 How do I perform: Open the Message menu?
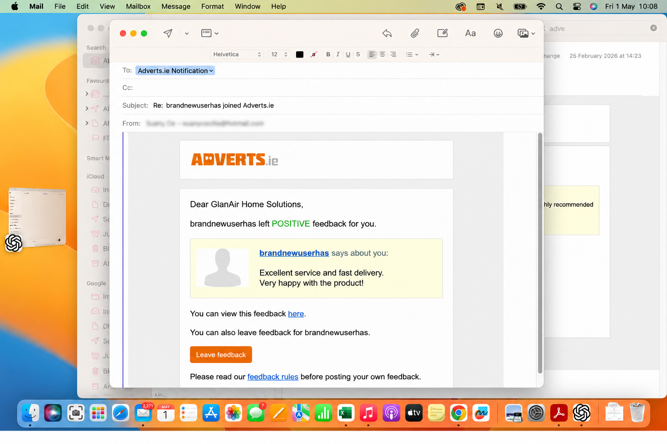(x=176, y=7)
